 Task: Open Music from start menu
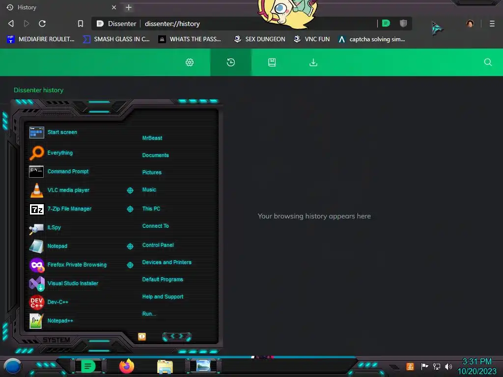(149, 190)
